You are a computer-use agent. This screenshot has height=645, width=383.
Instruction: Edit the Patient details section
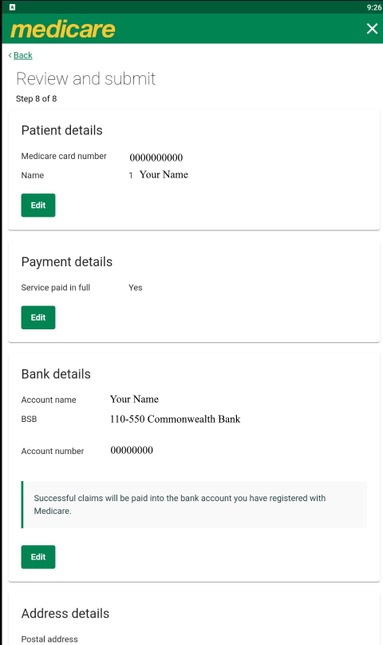tap(38, 205)
